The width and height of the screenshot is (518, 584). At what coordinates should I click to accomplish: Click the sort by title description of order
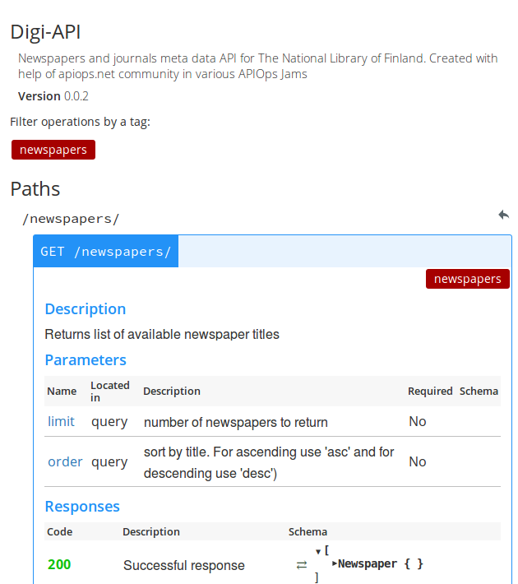tap(269, 462)
